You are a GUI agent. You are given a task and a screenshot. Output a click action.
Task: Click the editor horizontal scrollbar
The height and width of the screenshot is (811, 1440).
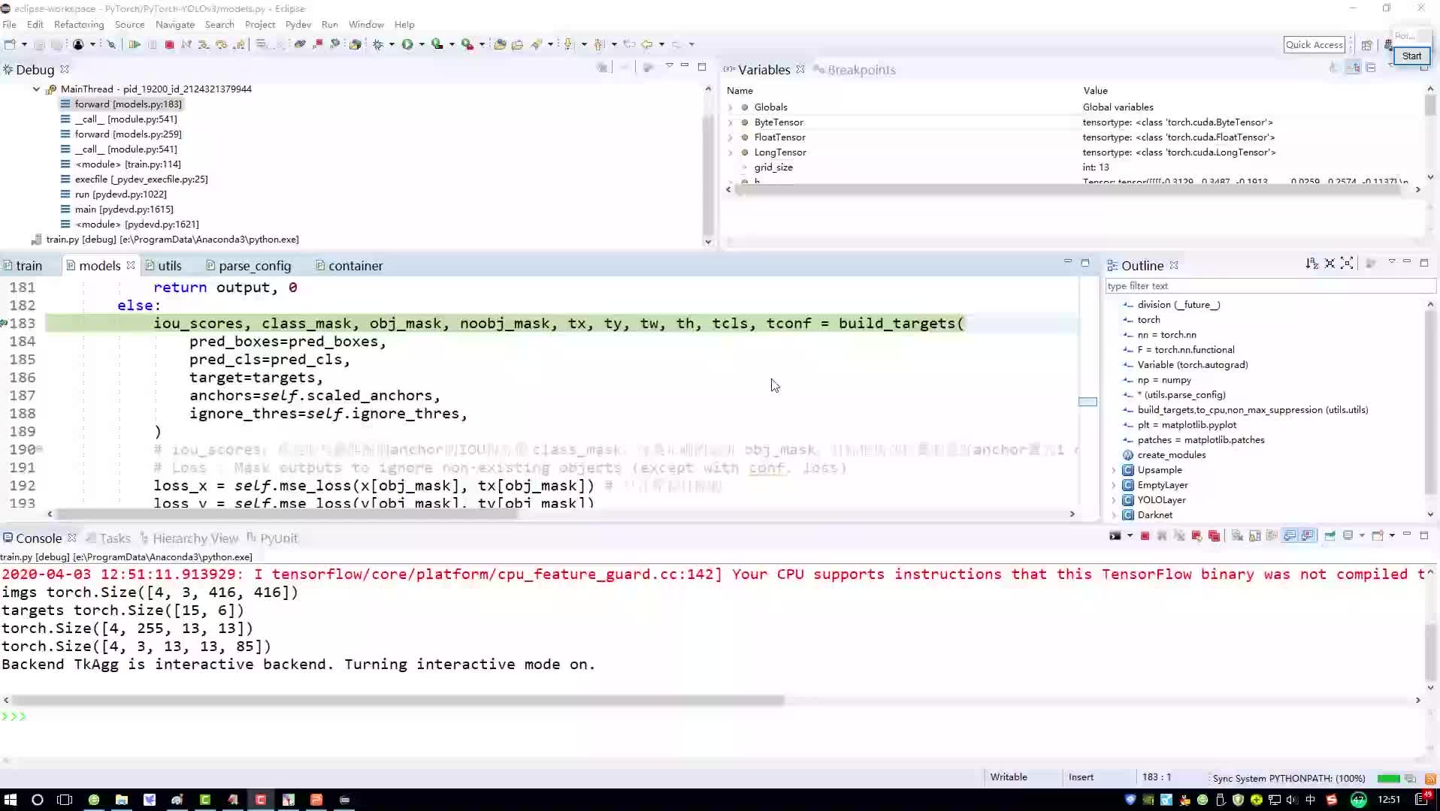[286, 514]
